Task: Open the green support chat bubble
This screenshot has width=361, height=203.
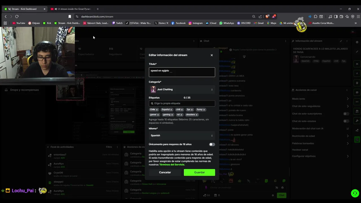Action: point(355,193)
